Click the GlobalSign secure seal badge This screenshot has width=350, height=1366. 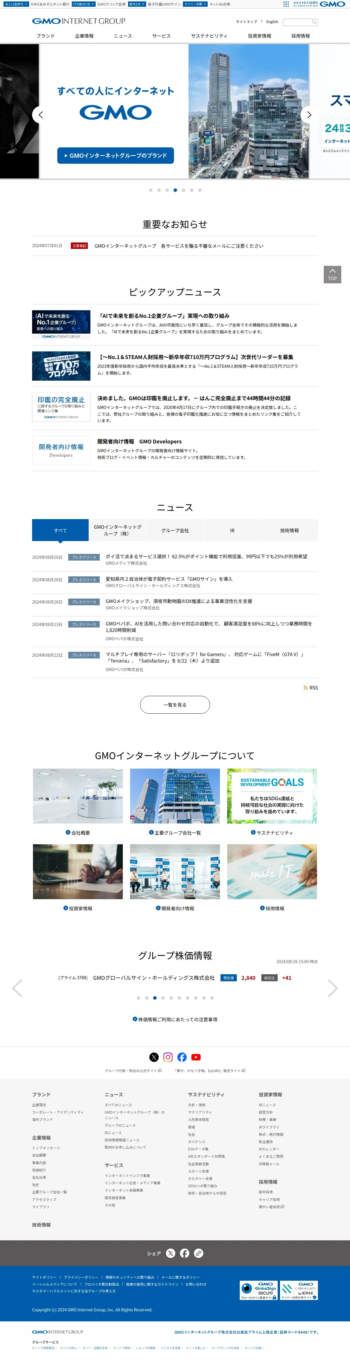pos(259,1290)
